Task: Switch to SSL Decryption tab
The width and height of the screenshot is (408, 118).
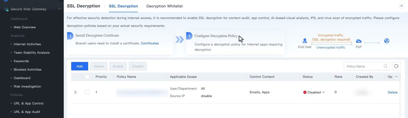Action: click(x=123, y=6)
